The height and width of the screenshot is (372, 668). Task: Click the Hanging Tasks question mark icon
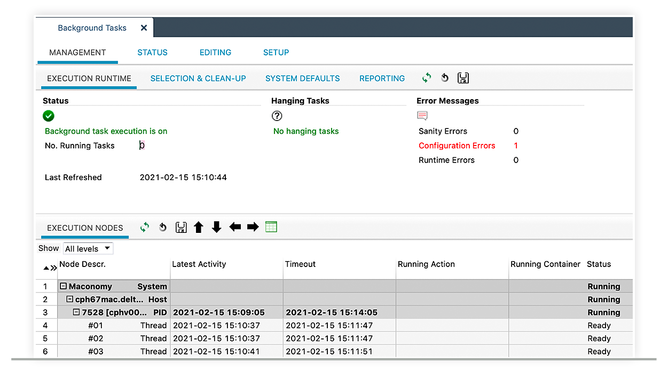click(x=277, y=116)
